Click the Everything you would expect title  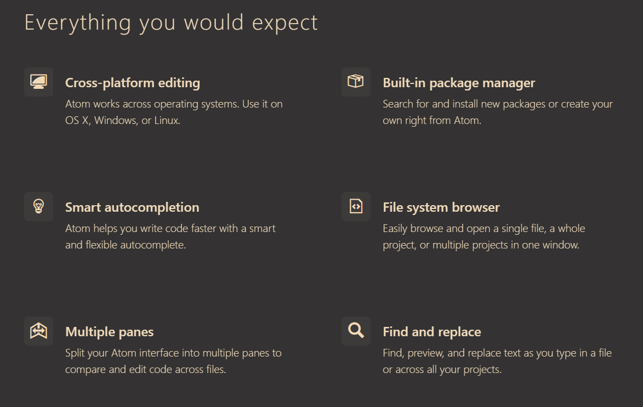pyautogui.click(x=171, y=23)
